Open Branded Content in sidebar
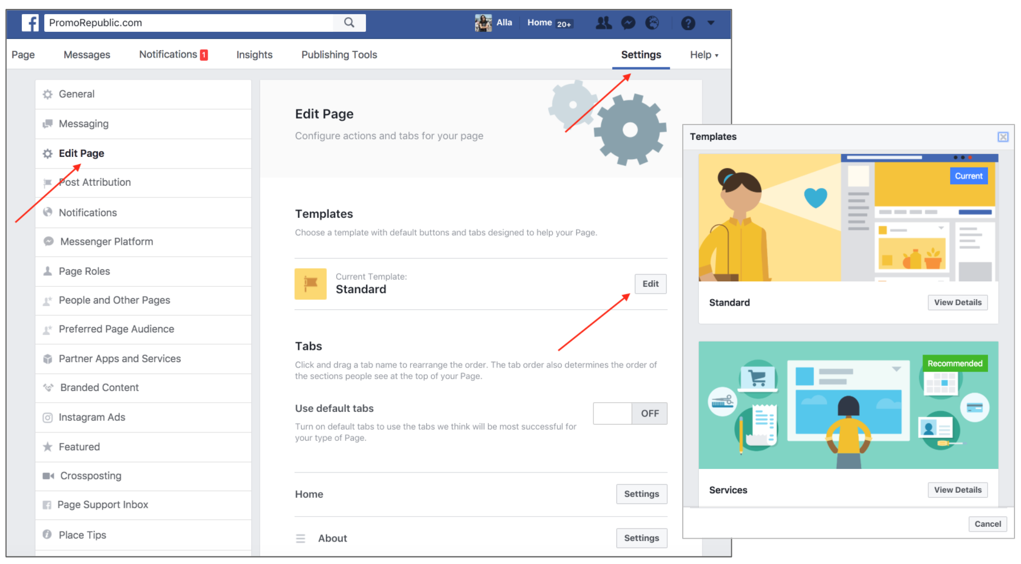The width and height of the screenshot is (1021, 564). click(x=143, y=388)
